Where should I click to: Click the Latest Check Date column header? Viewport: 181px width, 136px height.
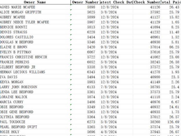point(116,2)
